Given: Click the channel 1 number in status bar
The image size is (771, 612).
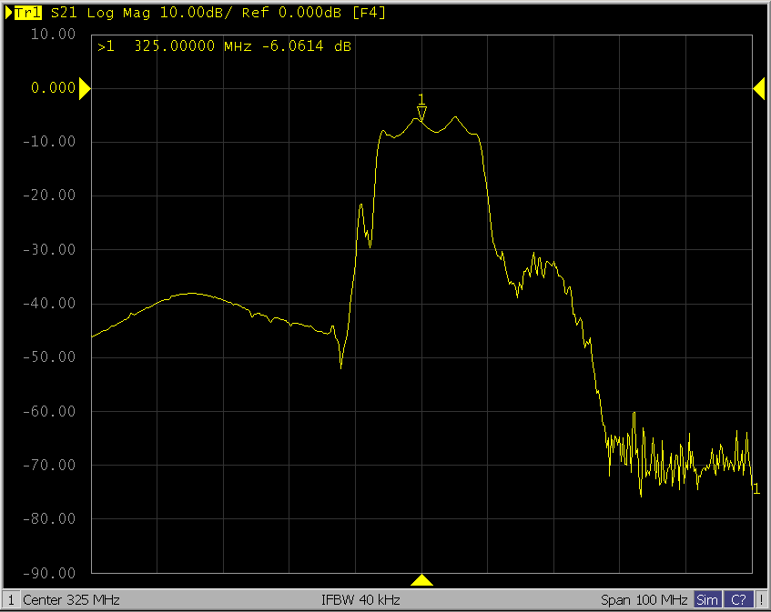Looking at the screenshot, I should point(10,600).
